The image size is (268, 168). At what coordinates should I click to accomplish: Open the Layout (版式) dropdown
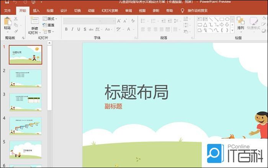(x=49, y=18)
